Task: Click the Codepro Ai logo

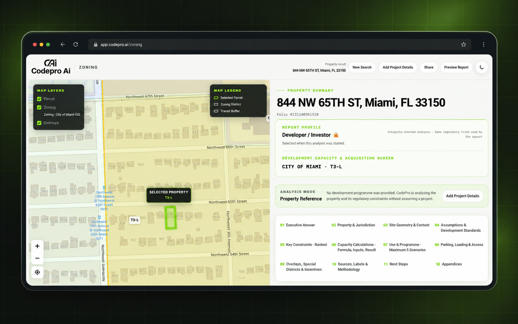Action: pos(51,67)
